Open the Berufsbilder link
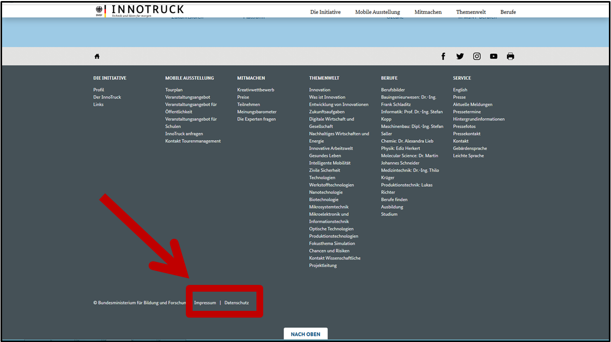Viewport: 611px width, 342px height. tap(393, 90)
